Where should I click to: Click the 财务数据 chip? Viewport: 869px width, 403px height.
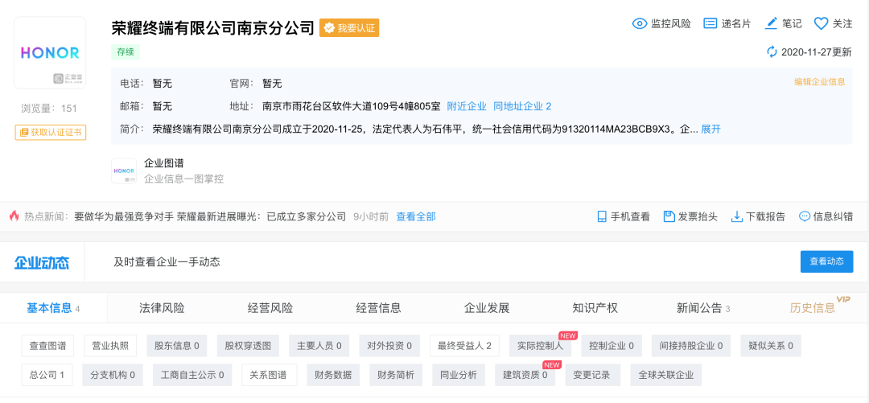pyautogui.click(x=333, y=375)
